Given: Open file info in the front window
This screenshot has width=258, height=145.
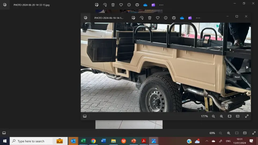Looking at the screenshot, I should point(166,18).
